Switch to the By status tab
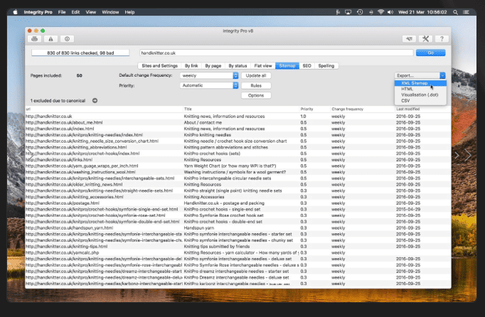The width and height of the screenshot is (485, 317). (x=238, y=66)
